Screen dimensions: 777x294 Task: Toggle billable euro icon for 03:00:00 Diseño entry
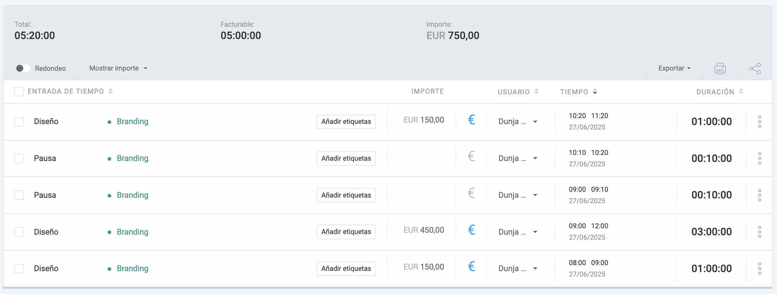point(471,230)
